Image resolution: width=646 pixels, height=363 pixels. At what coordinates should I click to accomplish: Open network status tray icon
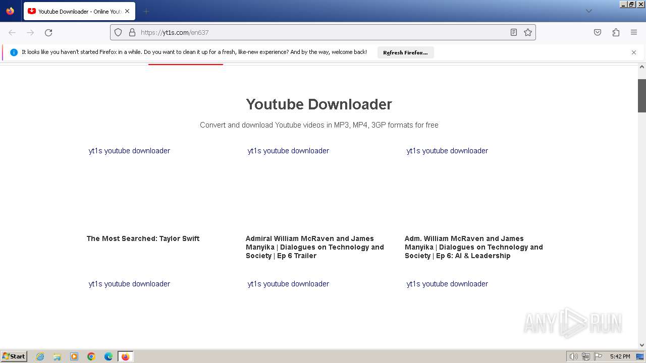[586, 356]
